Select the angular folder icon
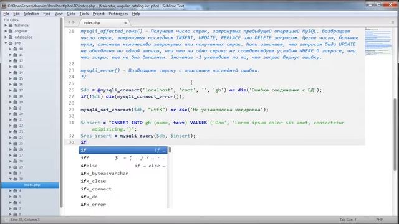The width and height of the screenshot is (399, 224). pos(11,31)
